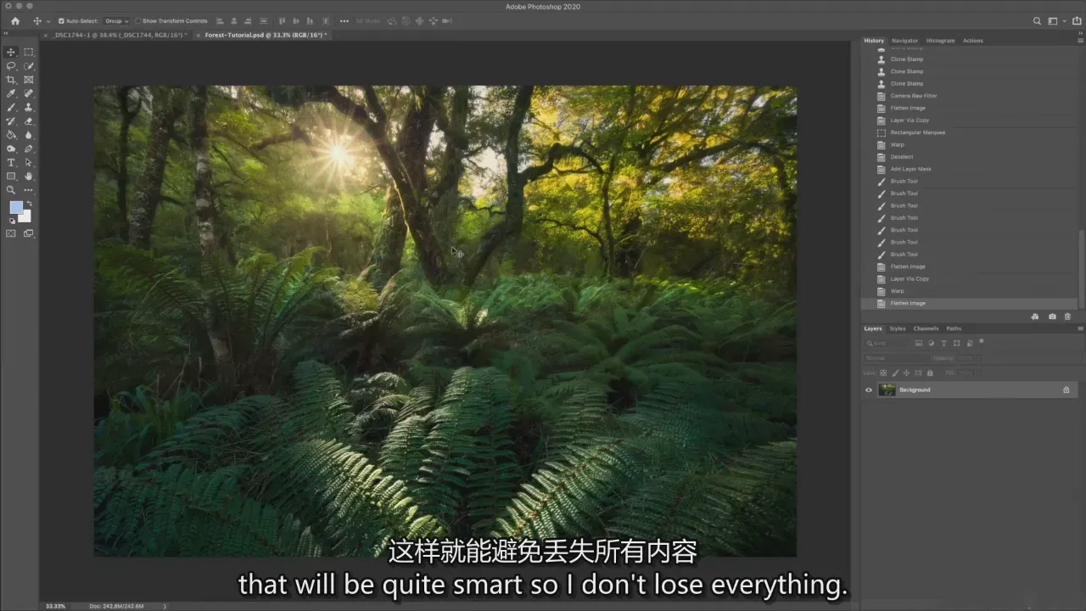Open the Layers panel menu
Screen dimensions: 1086x611
pos(1079,328)
